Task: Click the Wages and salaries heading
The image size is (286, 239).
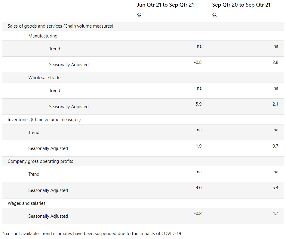Action: point(26,203)
